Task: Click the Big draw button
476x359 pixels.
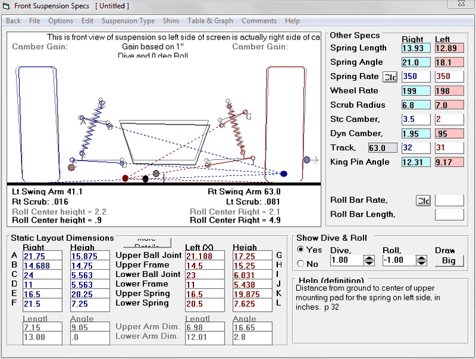Action: click(x=449, y=261)
